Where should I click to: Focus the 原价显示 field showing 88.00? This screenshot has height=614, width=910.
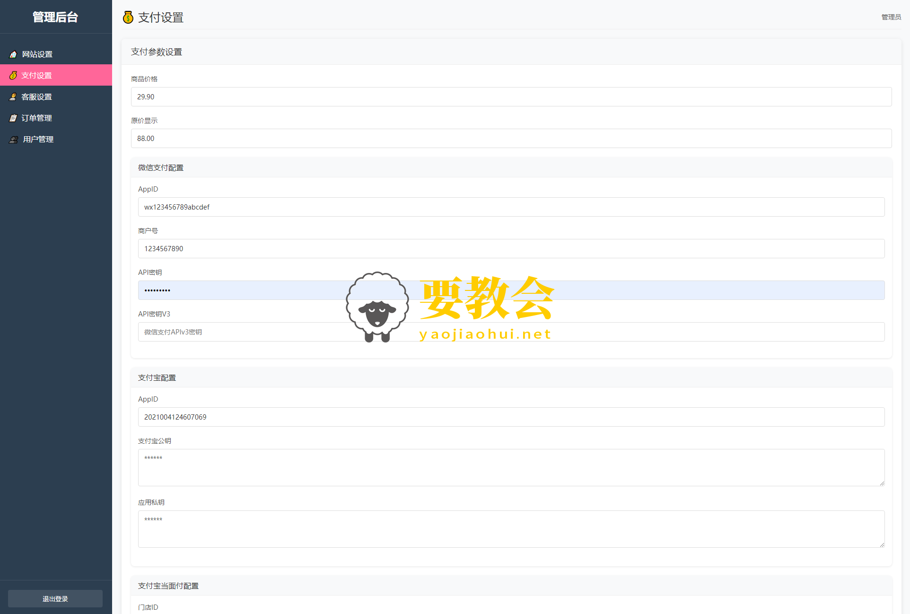point(511,138)
